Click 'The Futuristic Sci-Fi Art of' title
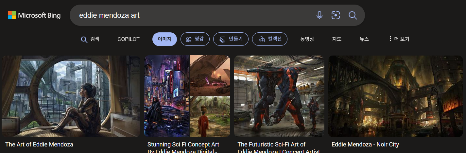Image resolution: width=466 pixels, height=153 pixels. (x=271, y=144)
